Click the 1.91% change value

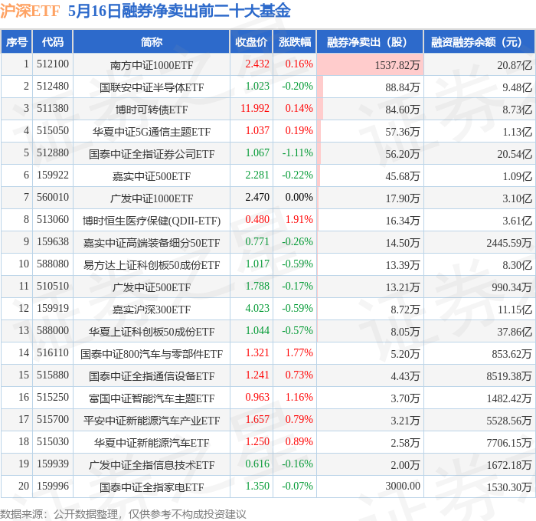pyautogui.click(x=299, y=220)
